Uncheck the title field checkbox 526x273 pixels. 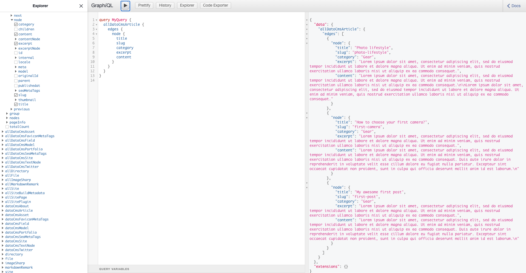coord(16,104)
